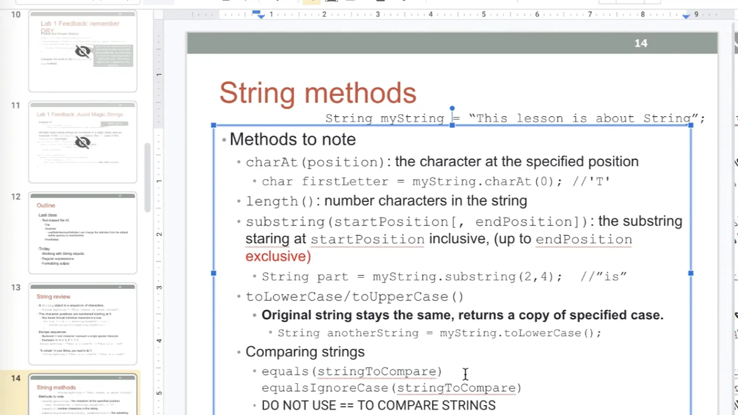Click bold Original string stays the same line
Screen dimensions: 738x415
point(462,315)
